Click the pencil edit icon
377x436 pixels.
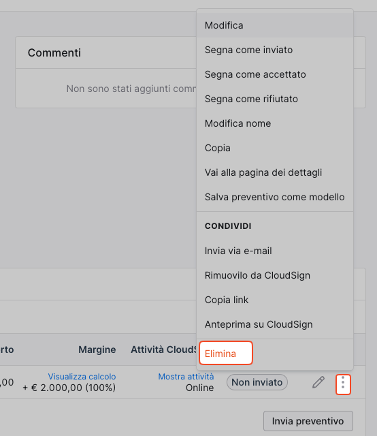[x=318, y=382]
